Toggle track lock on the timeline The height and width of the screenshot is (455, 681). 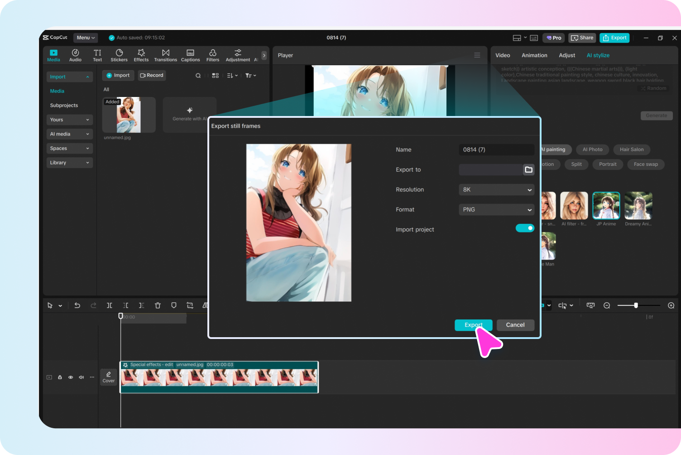coord(60,377)
